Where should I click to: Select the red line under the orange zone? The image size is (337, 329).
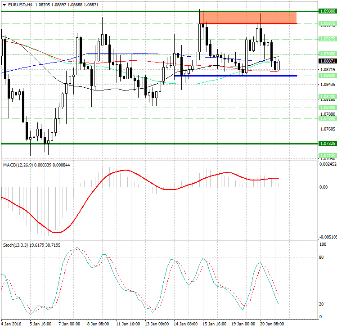click(247, 23)
